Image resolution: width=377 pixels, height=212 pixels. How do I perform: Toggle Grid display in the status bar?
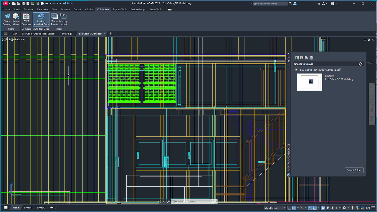[276, 208]
